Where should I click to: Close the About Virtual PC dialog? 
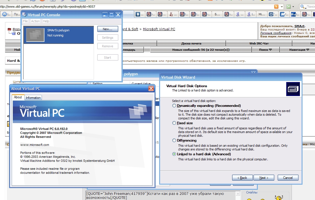[x=151, y=88]
